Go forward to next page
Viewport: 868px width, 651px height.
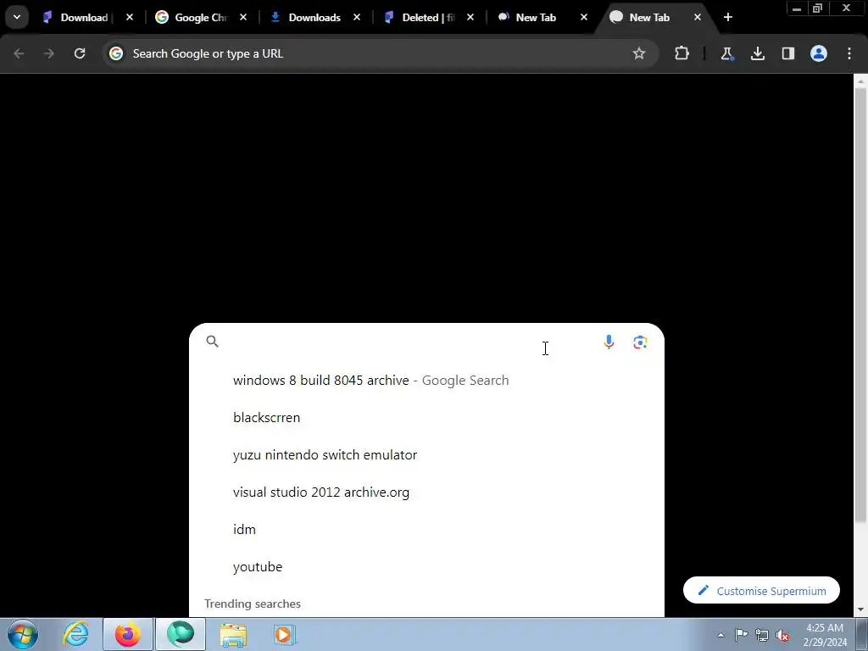pos(49,53)
